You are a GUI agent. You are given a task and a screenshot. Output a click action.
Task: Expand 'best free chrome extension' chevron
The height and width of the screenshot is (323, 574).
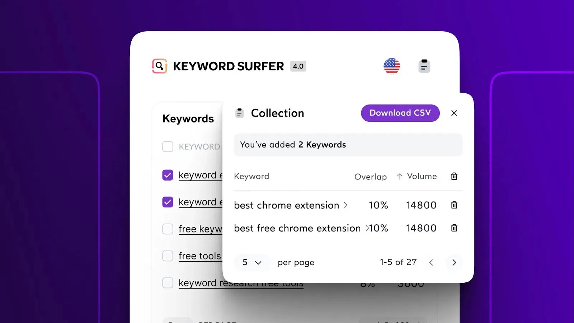pyautogui.click(x=367, y=228)
